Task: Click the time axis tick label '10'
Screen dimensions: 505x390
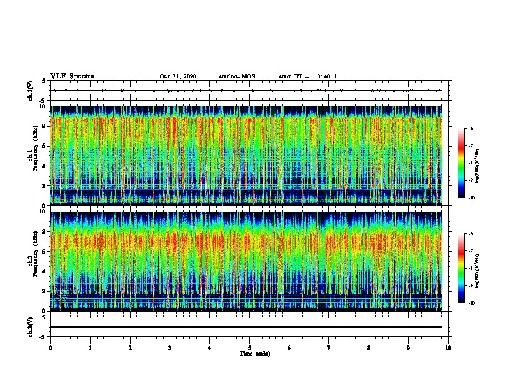Action: (448, 348)
